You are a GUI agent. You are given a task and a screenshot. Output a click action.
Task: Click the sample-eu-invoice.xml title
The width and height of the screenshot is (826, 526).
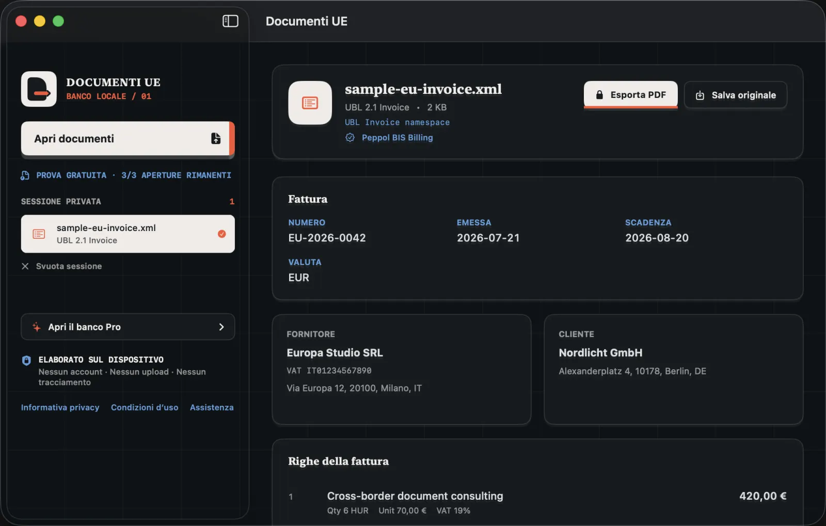(x=423, y=89)
